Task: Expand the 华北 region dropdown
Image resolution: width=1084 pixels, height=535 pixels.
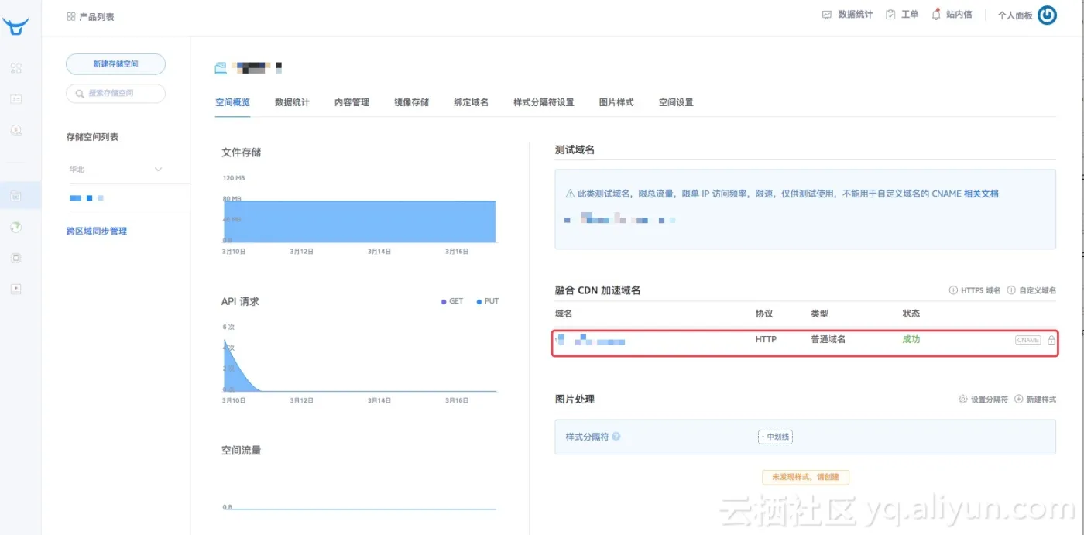Action: (x=158, y=170)
